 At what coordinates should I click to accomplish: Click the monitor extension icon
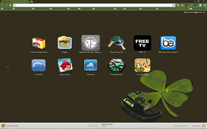[x=196, y=5]
